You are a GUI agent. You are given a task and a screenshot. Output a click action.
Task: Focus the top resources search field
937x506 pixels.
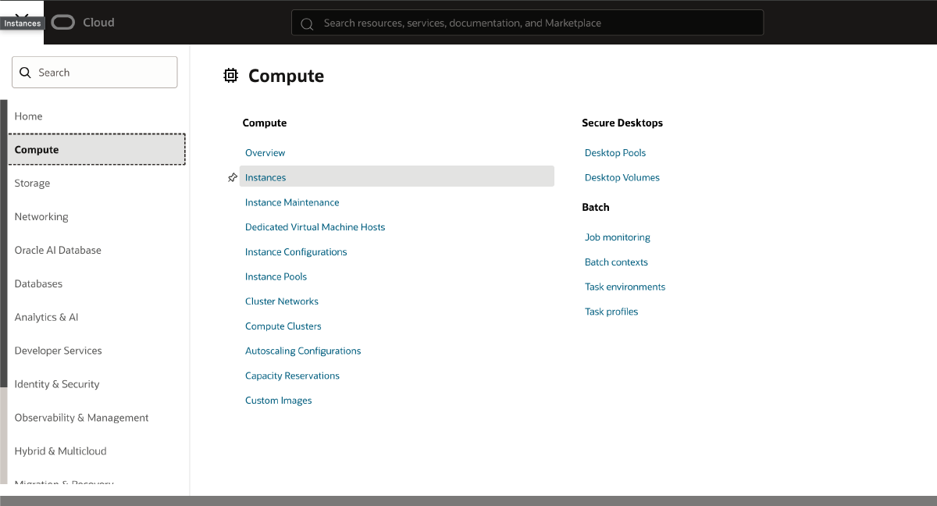tap(527, 23)
